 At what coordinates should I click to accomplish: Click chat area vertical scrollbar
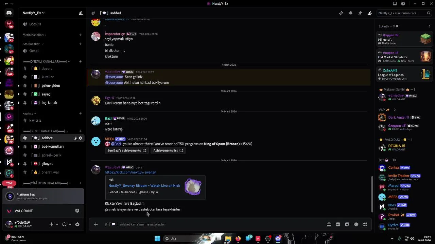tap(372, 194)
